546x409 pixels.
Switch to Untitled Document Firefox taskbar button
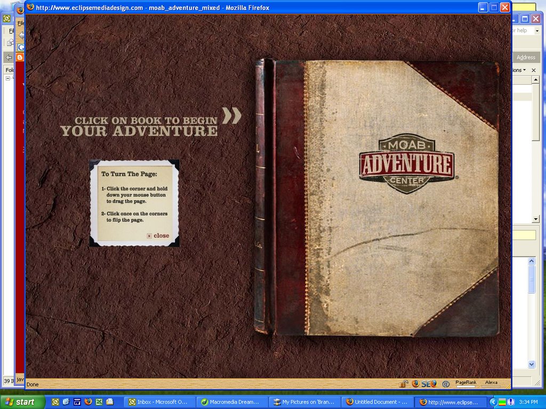pyautogui.click(x=378, y=402)
